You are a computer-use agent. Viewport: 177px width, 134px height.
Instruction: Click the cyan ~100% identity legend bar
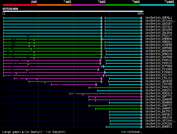tap(157, 5)
